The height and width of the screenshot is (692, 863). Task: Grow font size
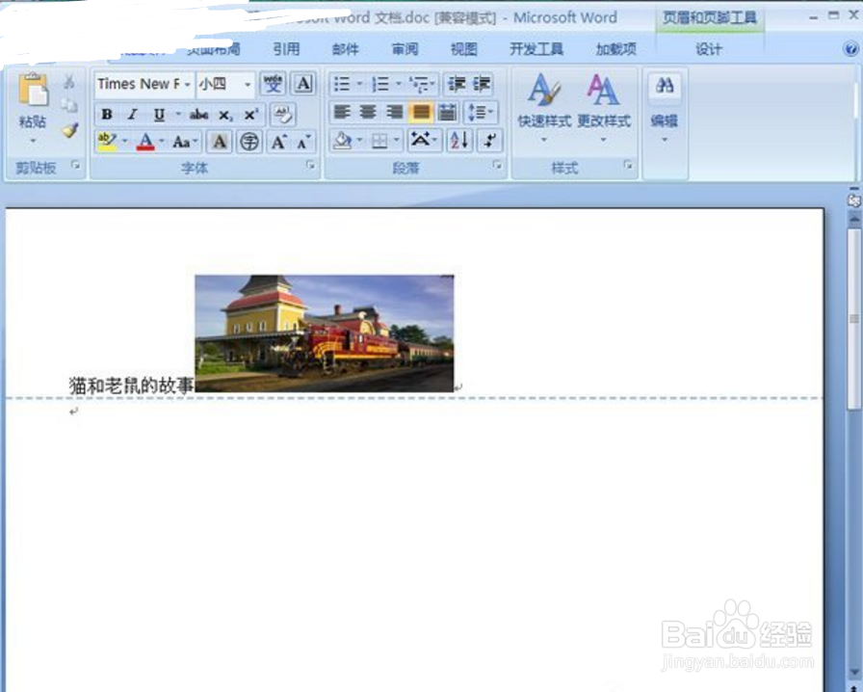[x=279, y=142]
